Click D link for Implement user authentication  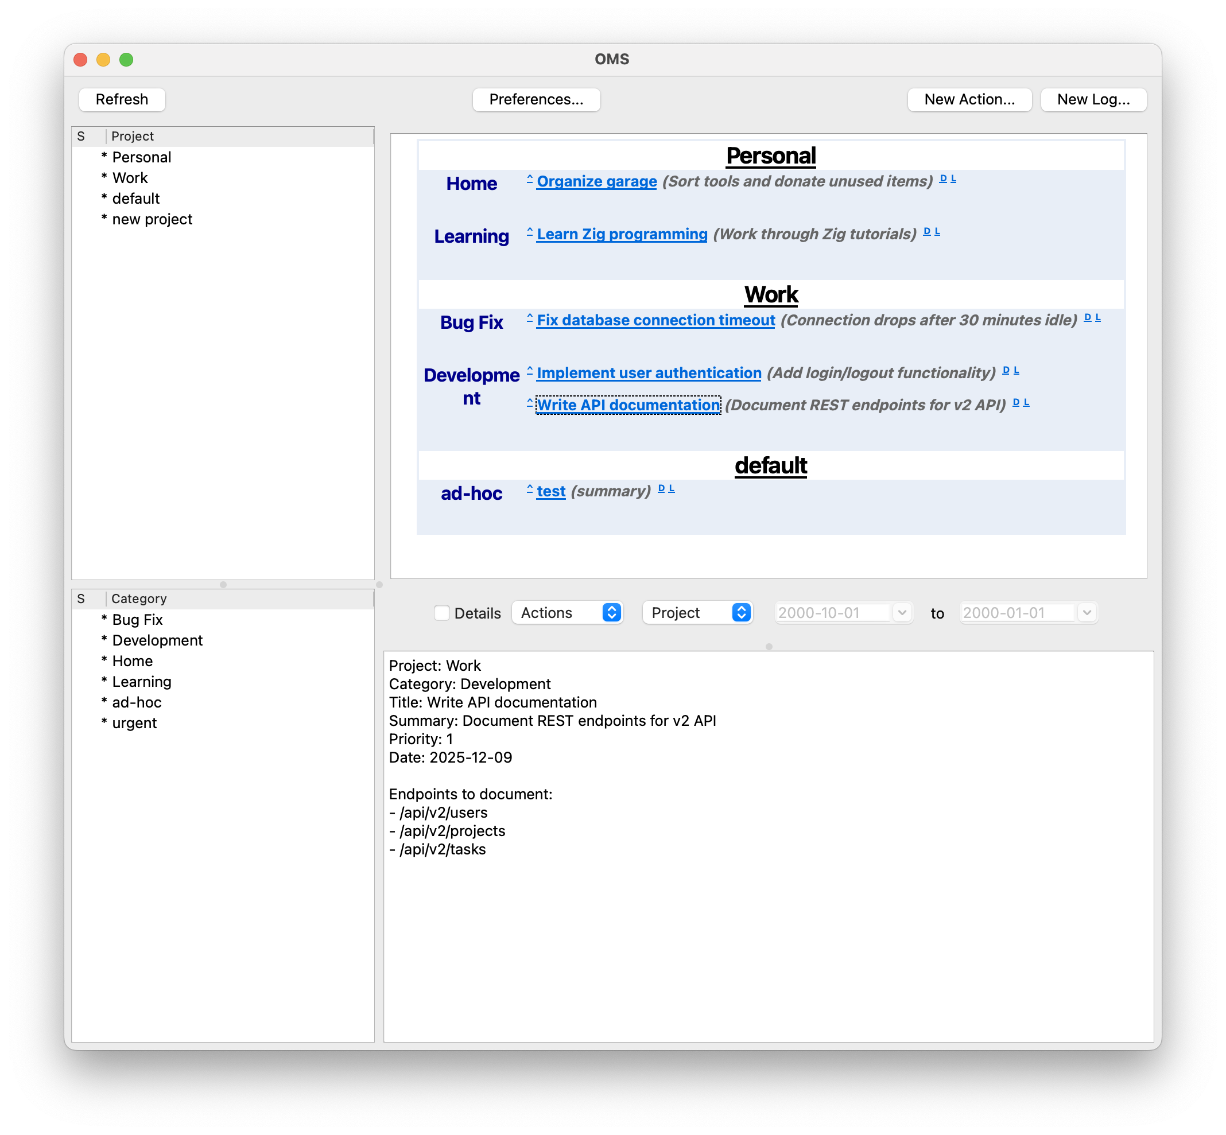[1006, 370]
